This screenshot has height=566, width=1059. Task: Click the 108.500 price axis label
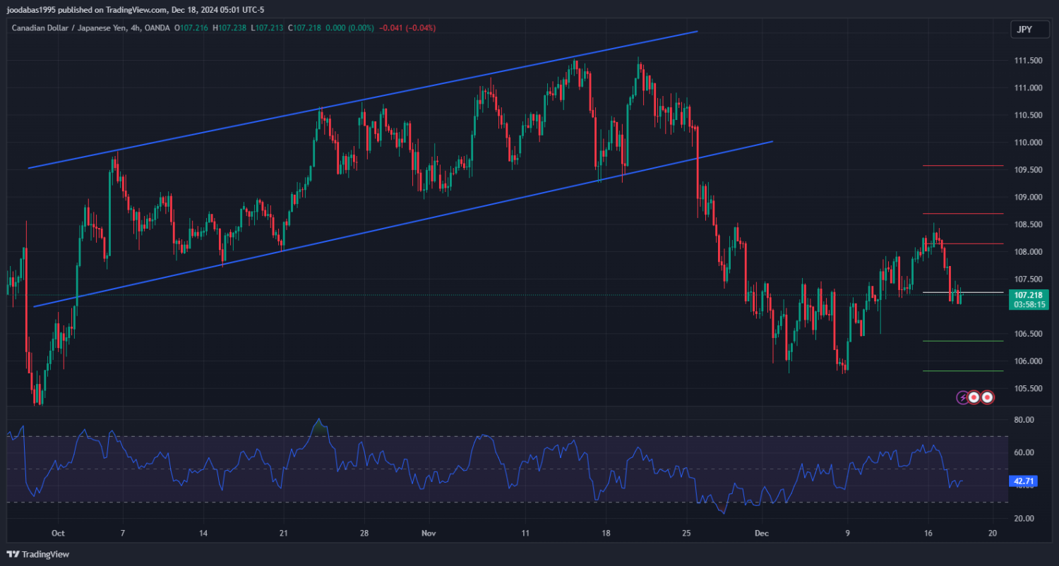(1028, 224)
